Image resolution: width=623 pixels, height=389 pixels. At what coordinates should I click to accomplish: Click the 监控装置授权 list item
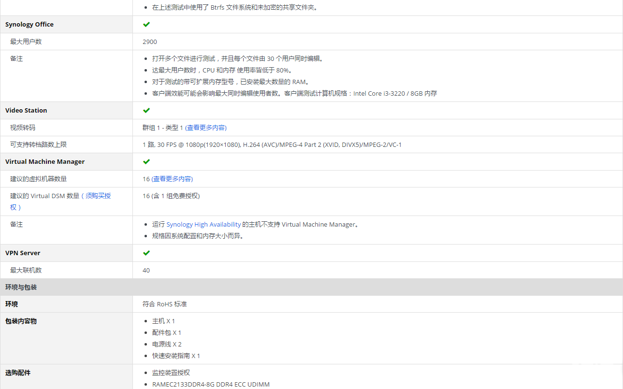pos(171,373)
